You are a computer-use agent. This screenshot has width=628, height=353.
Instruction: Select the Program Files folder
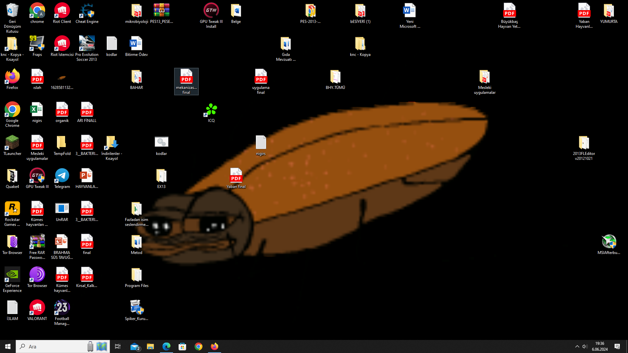tap(136, 277)
